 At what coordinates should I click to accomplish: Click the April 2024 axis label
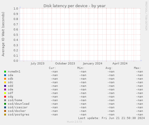click(x=120, y=64)
